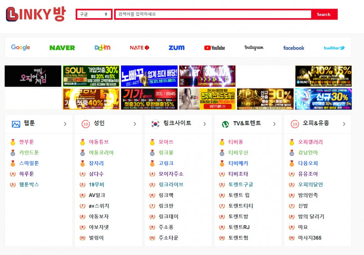Click the Instagram logo shortcut
This screenshot has width=364, height=255.
click(x=253, y=47)
